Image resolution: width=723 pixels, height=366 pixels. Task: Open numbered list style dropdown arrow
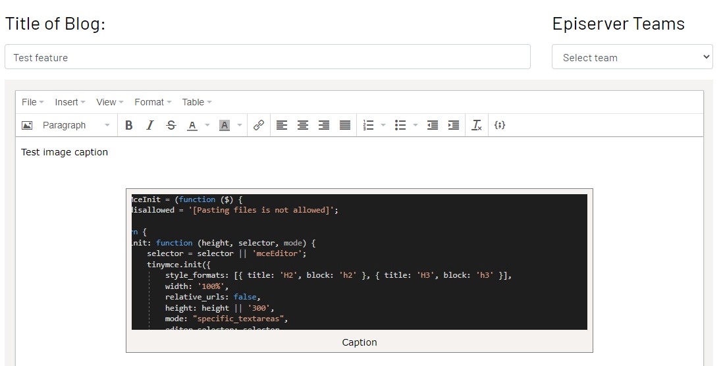click(383, 125)
